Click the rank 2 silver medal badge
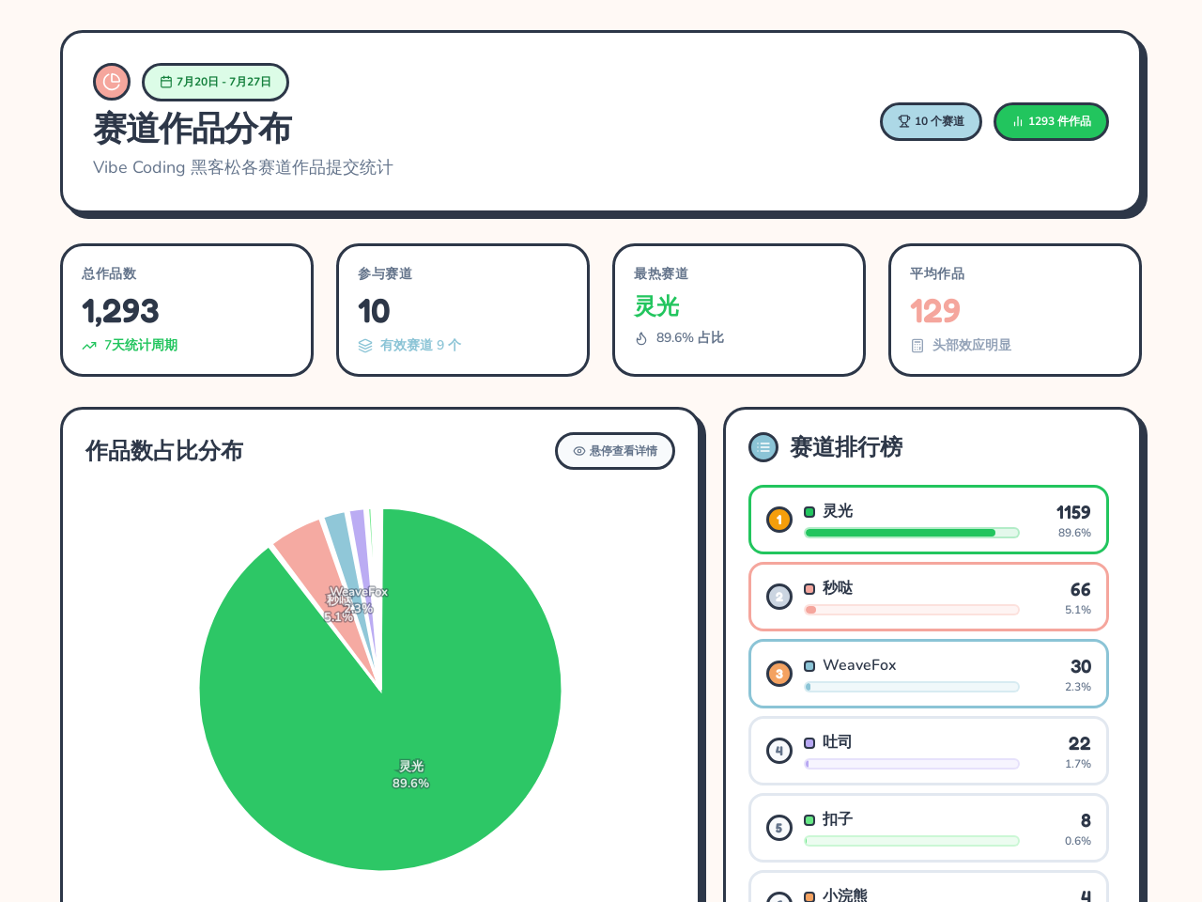Screen dimensions: 1202x902 779,597
